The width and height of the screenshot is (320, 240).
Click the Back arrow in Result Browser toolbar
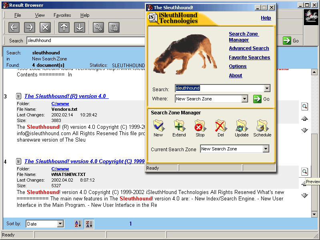click(14, 27)
